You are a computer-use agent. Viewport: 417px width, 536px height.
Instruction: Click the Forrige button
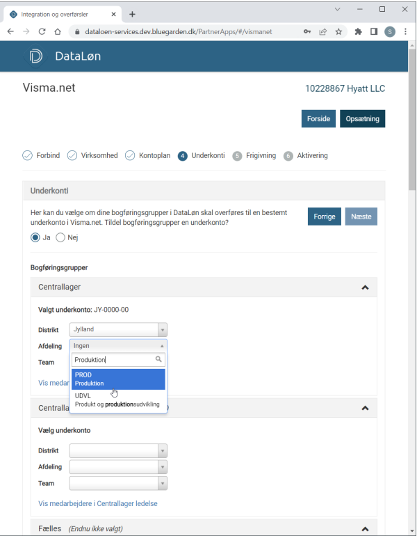point(324,216)
